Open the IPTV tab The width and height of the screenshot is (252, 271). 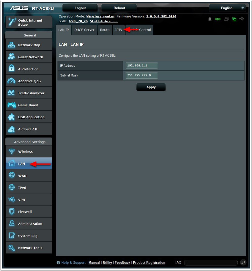(x=119, y=30)
